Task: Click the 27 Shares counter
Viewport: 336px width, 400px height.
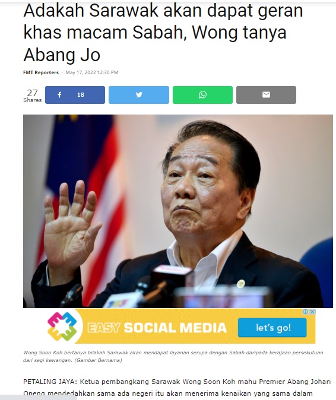Action: pos(33,96)
